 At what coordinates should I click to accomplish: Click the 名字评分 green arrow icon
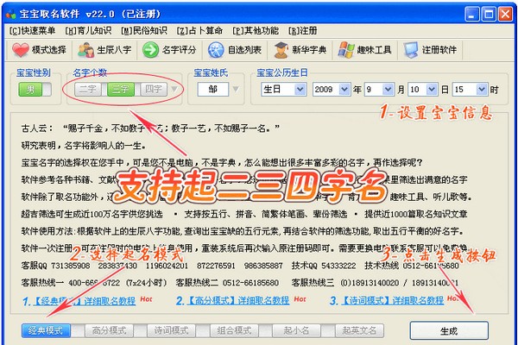(x=150, y=50)
